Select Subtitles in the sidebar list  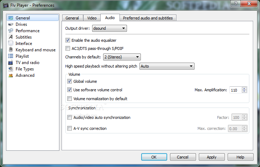pos(33,37)
